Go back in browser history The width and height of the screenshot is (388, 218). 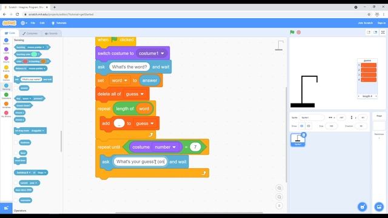click(x=4, y=15)
